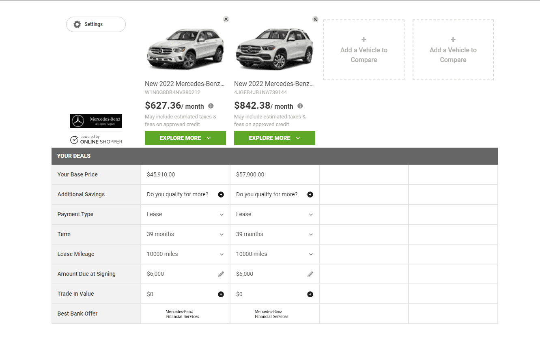The width and height of the screenshot is (540, 363).
Task: Click the Best Bank Offer row label
Action: [77, 314]
